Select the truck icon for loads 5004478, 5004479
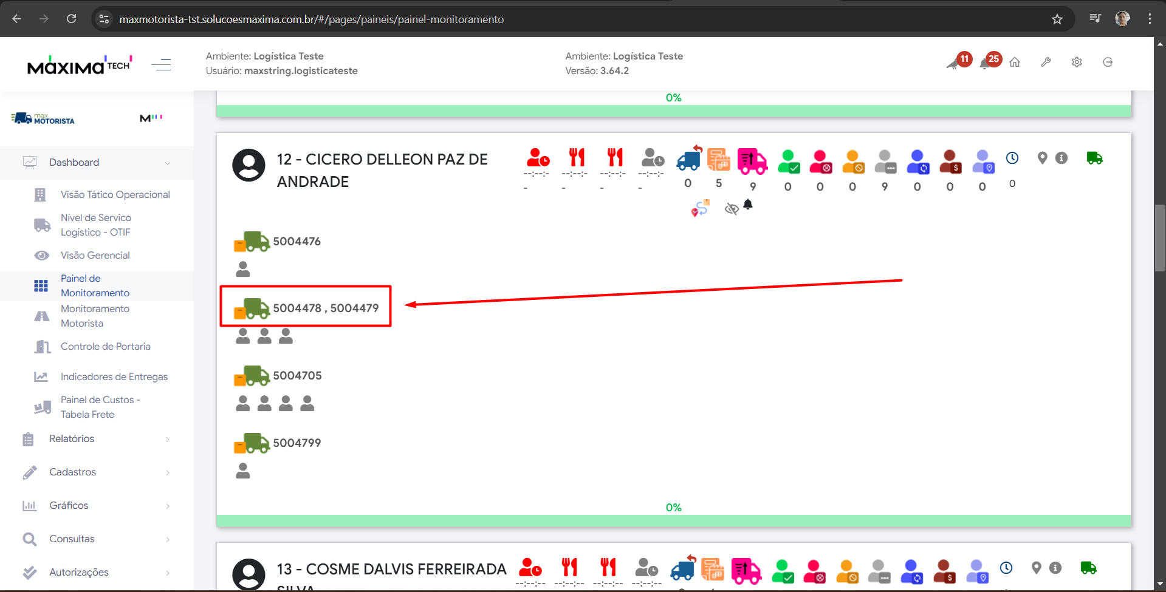Screen dimensions: 1166x592 [x=252, y=308]
